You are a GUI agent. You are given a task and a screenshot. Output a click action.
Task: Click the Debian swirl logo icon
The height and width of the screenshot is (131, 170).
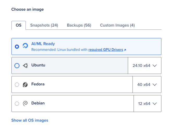[25, 104]
